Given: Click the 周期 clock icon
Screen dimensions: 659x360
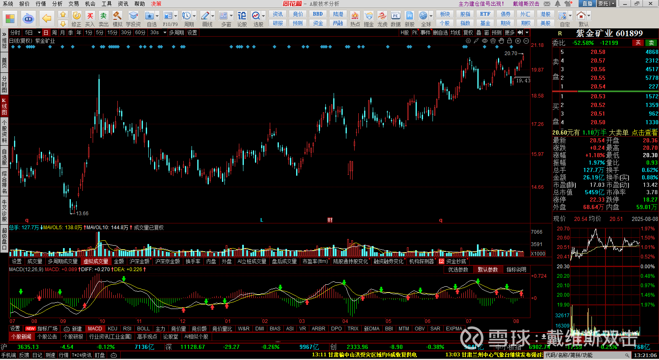Looking at the screenshot, I should tap(187, 16).
